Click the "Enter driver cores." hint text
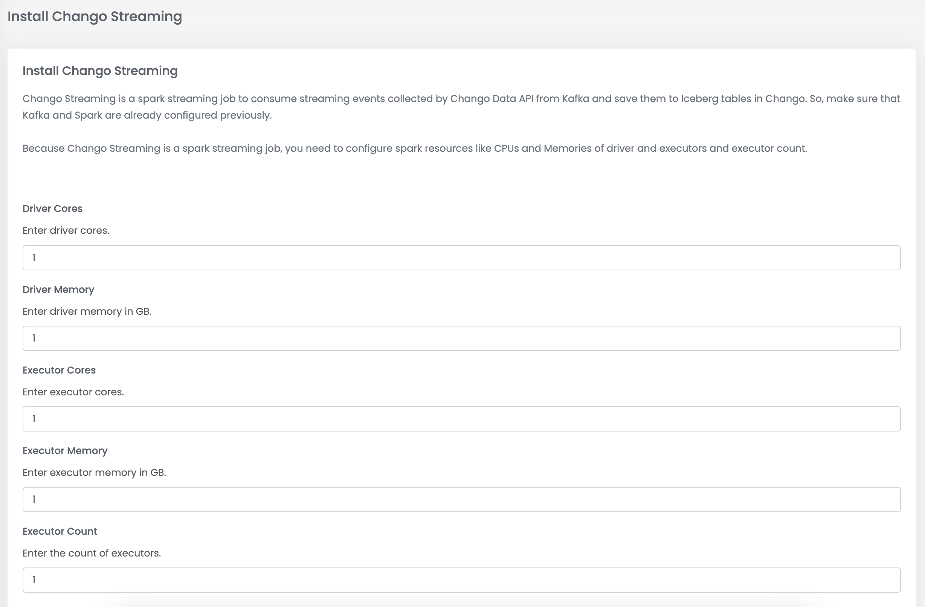Image resolution: width=925 pixels, height=607 pixels. [66, 230]
